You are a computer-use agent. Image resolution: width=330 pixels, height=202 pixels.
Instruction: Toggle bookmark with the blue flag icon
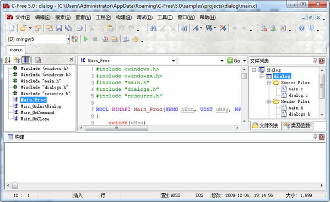[x=196, y=28]
